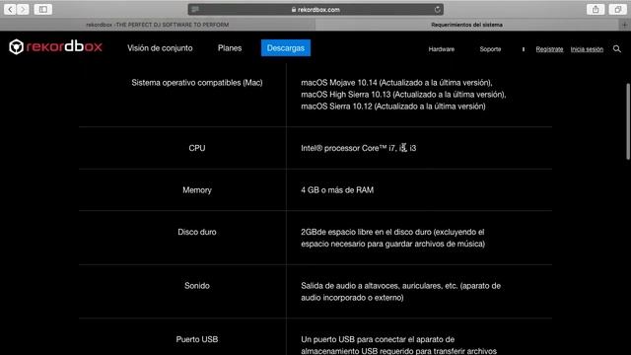Open the site search magnifier icon

pyautogui.click(x=616, y=48)
